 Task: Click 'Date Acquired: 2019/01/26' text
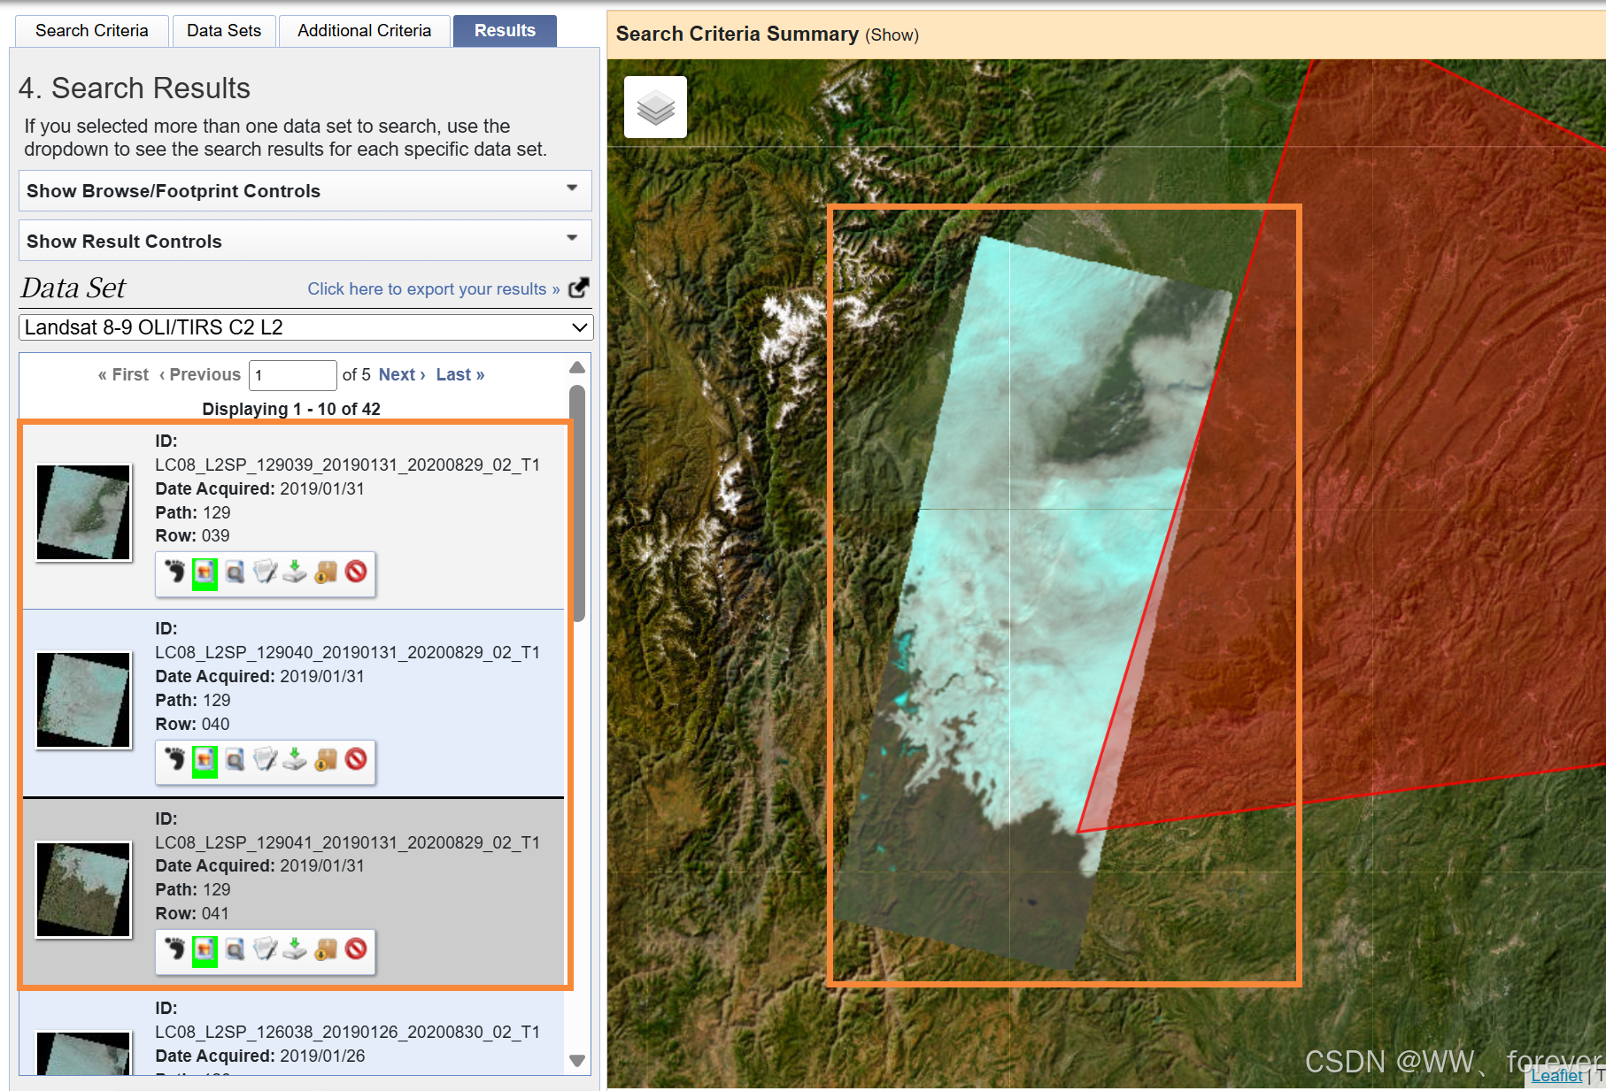[x=260, y=1056]
